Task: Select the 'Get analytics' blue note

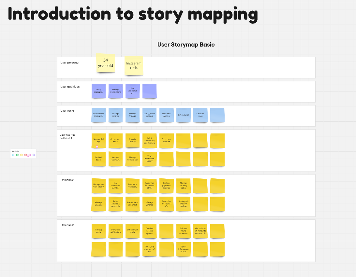Action: pos(184,115)
